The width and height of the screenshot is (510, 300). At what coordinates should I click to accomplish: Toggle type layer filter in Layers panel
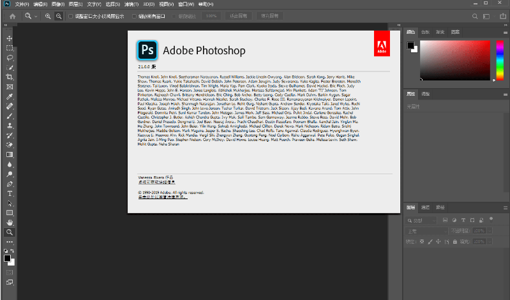(x=463, y=220)
